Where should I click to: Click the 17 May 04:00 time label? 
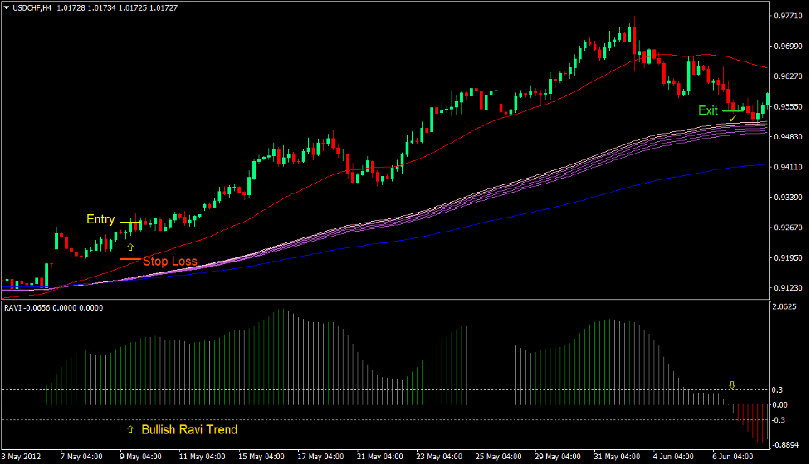pos(320,457)
